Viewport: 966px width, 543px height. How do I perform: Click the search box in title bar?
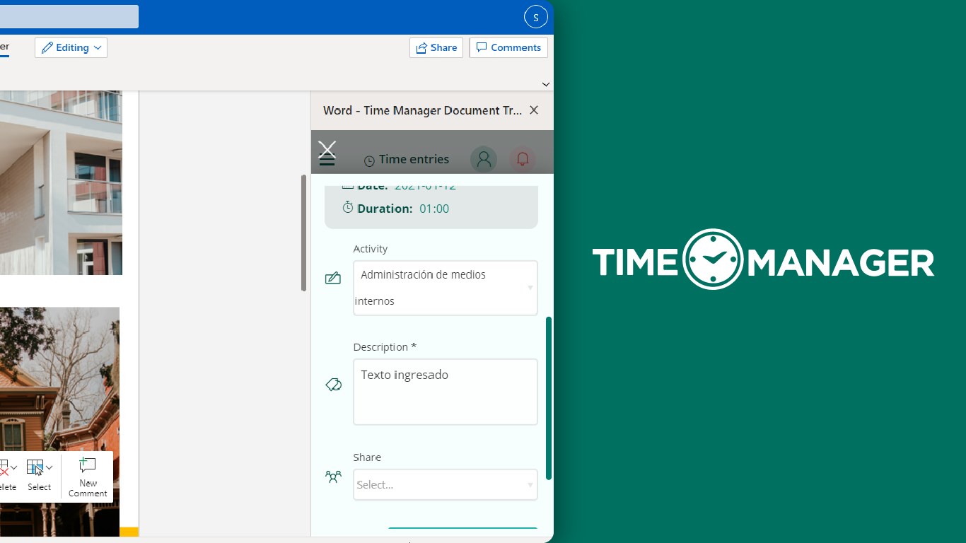69,17
